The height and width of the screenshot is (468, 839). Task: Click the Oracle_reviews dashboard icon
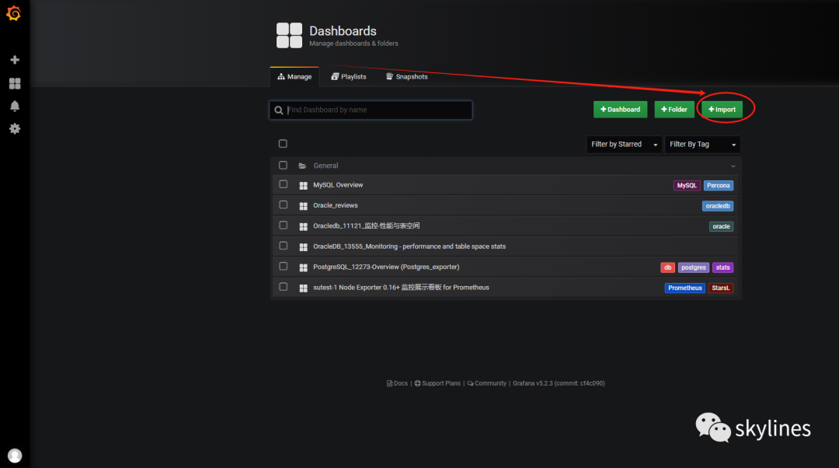click(304, 206)
